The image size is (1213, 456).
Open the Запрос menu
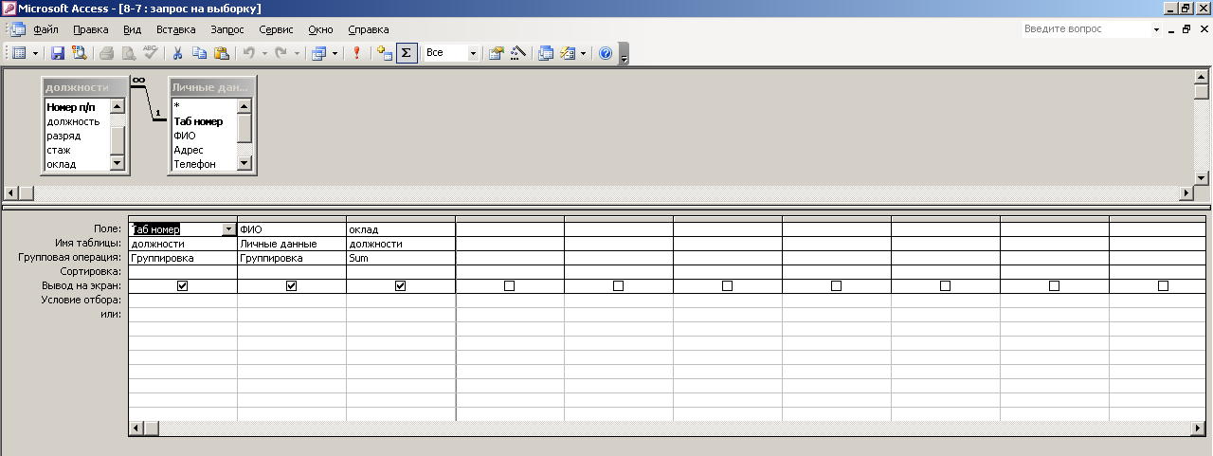point(227,29)
